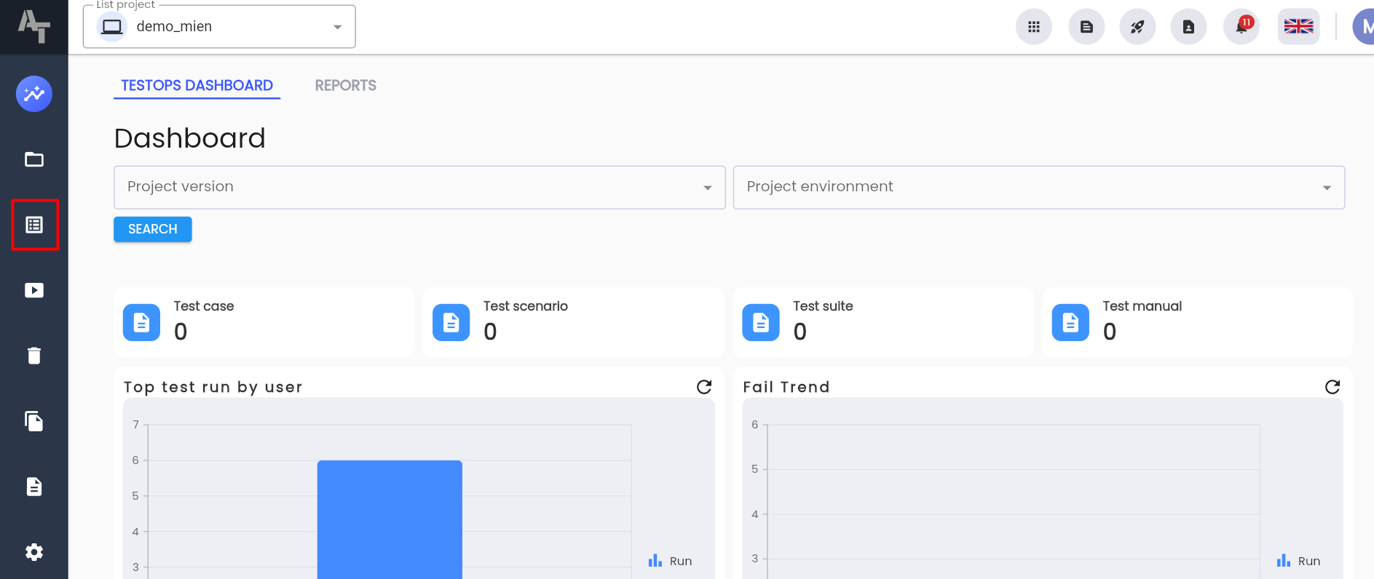This screenshot has height=579, width=1374.
Task: Click the copy documents sidebar icon
Action: 34,421
